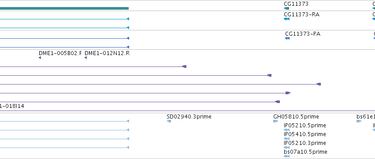Click the uppermost purple BAC line's end arrow
The width and height of the screenshot is (375, 159).
tap(184, 67)
